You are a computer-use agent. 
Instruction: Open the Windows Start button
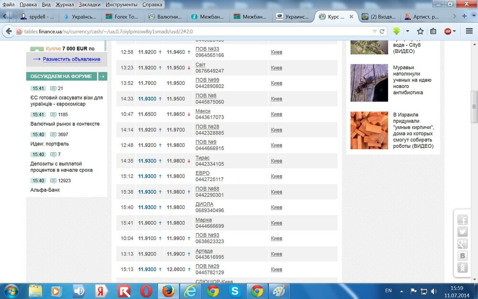[11, 291]
